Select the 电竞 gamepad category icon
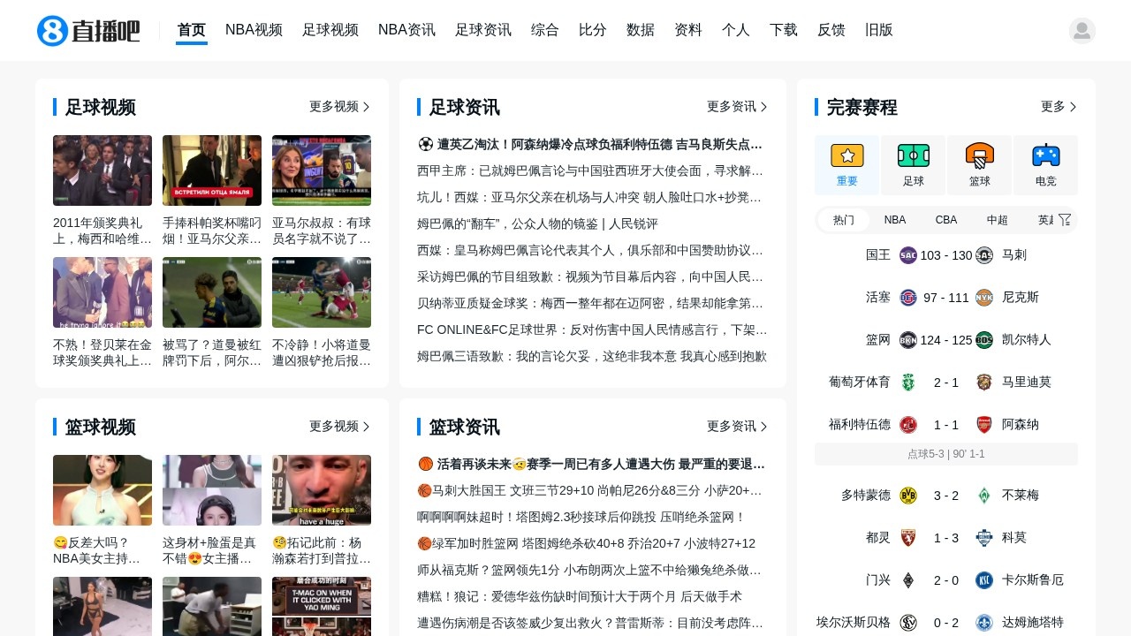1131x636 pixels. pyautogui.click(x=1046, y=155)
